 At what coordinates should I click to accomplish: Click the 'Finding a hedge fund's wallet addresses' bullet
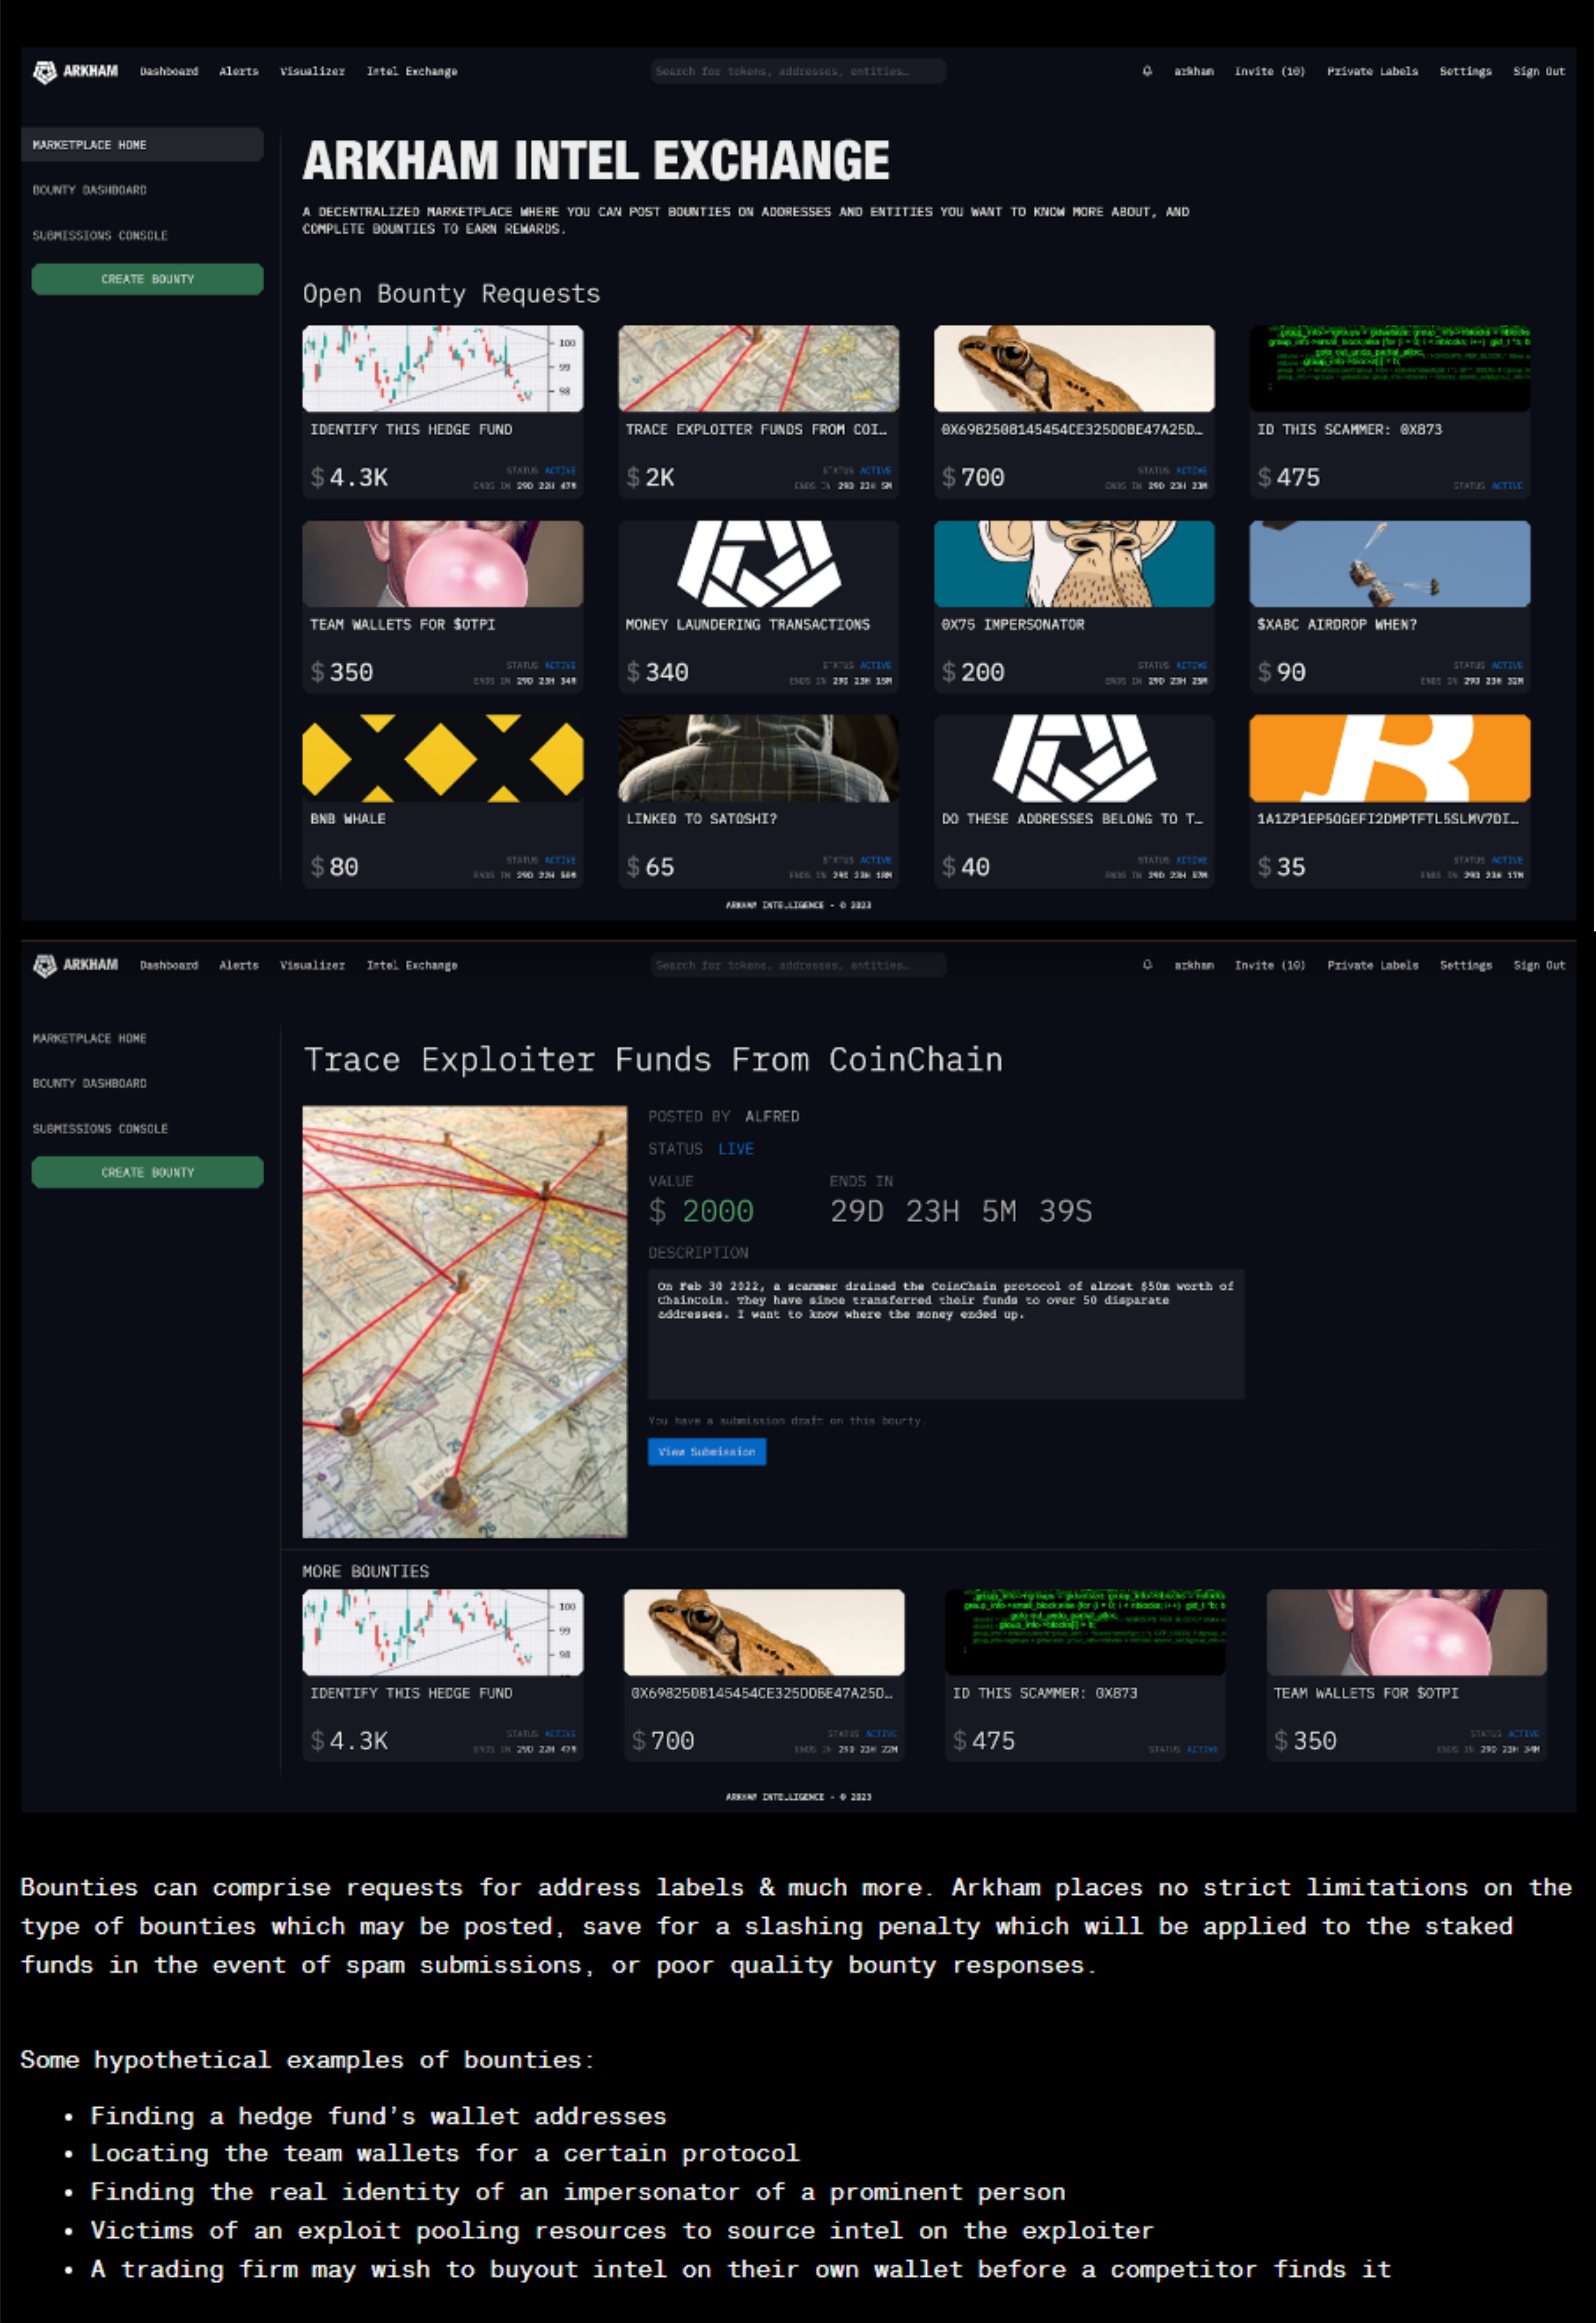coord(378,2116)
